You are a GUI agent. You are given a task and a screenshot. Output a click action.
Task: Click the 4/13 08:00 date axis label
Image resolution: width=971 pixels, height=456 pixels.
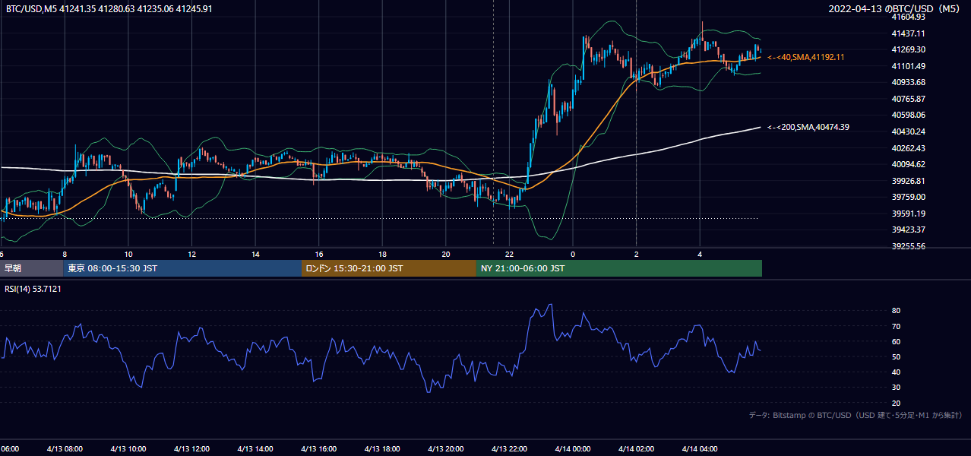click(x=65, y=448)
